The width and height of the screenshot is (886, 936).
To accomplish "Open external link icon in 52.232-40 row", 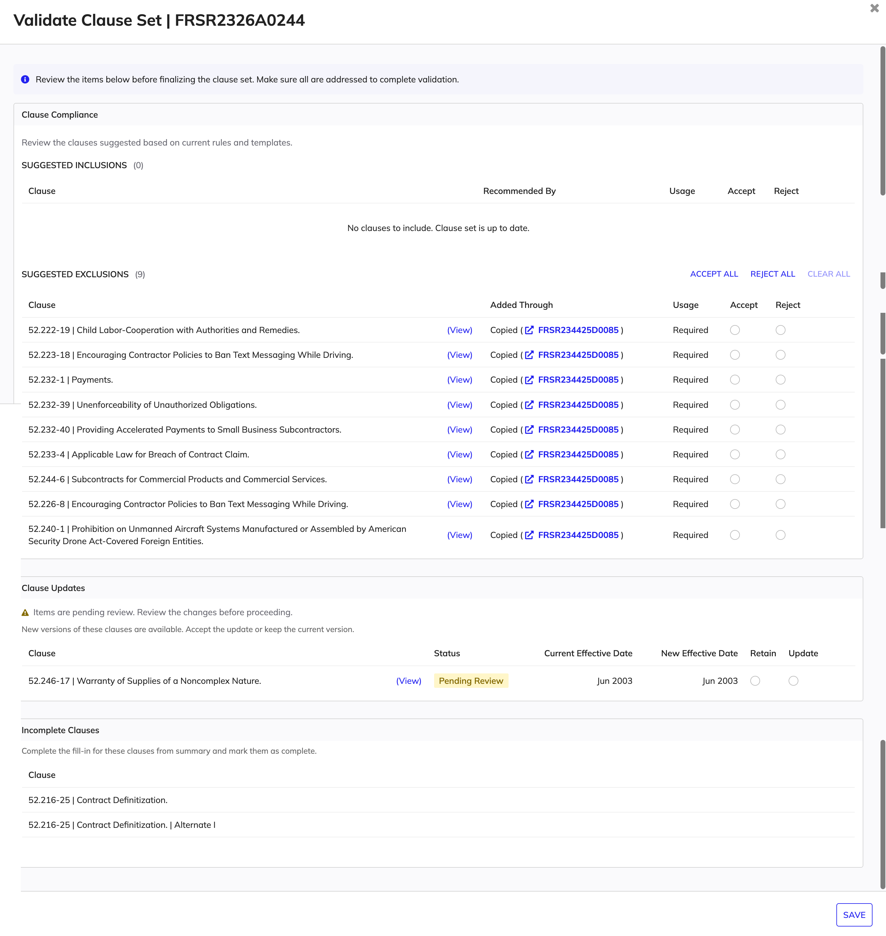I will [529, 430].
